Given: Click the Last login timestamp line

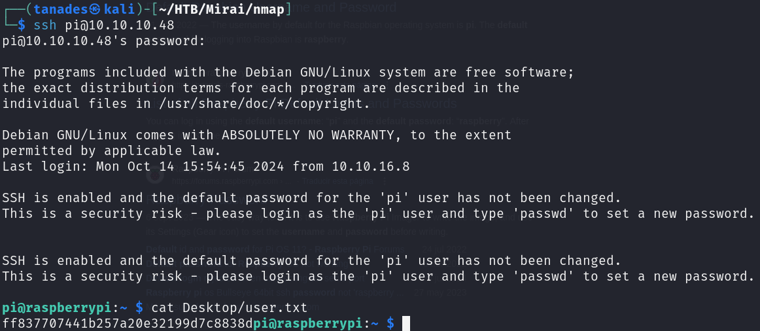Looking at the screenshot, I should [x=206, y=167].
